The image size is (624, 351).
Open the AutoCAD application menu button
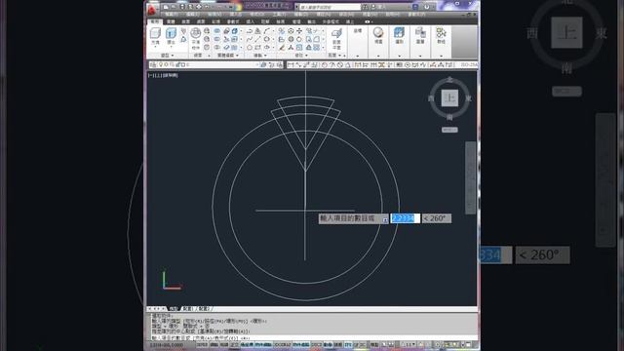click(x=152, y=9)
